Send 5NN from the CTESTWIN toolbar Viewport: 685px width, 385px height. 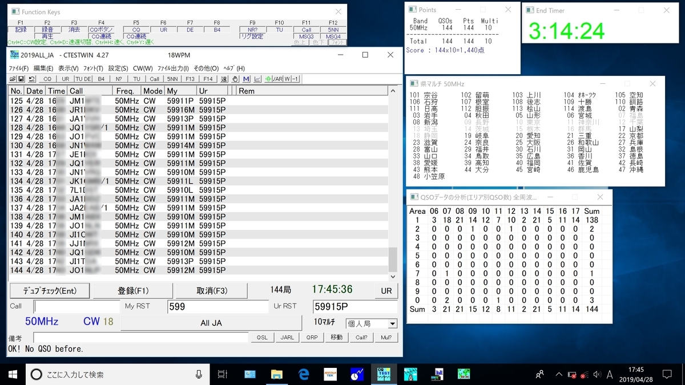172,79
